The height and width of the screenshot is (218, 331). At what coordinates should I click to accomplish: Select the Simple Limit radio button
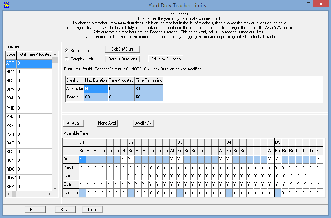point(66,50)
